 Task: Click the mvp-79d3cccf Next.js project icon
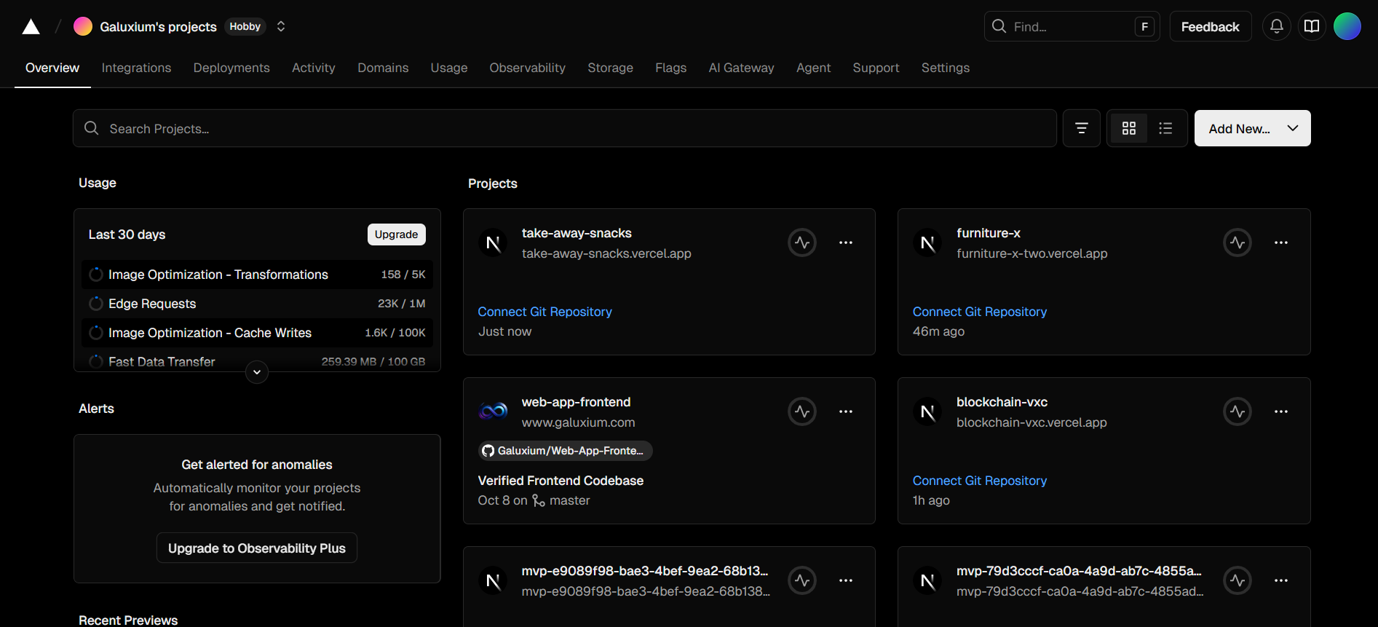click(x=927, y=581)
